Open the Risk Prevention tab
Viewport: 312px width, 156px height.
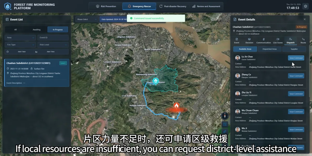point(106,6)
